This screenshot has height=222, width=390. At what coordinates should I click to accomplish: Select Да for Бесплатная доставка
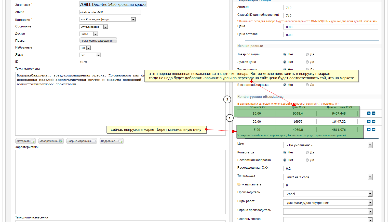pos(307,85)
